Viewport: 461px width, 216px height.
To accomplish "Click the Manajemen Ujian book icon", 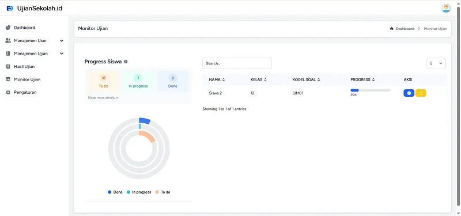I will 8,54.
